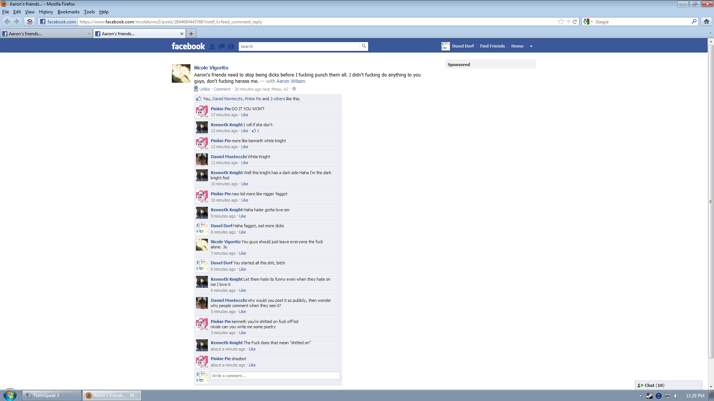Open Facebook account dropdown arrow
Image resolution: width=714 pixels, height=401 pixels.
531,46
